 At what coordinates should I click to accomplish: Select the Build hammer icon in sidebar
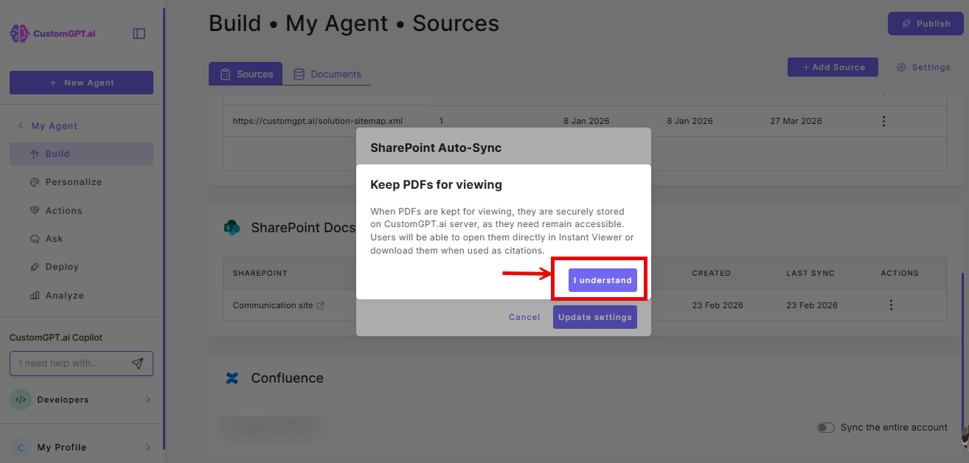point(35,153)
